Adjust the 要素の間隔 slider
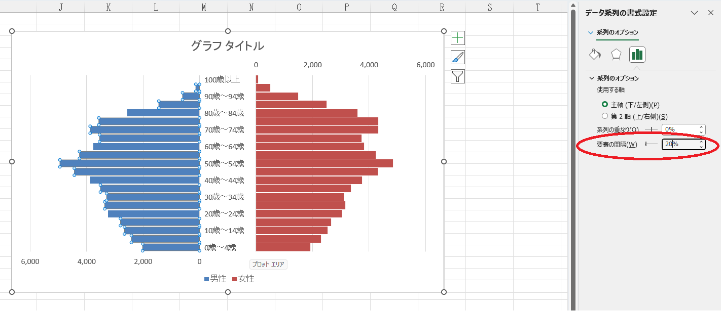721x311 pixels. 651,144
